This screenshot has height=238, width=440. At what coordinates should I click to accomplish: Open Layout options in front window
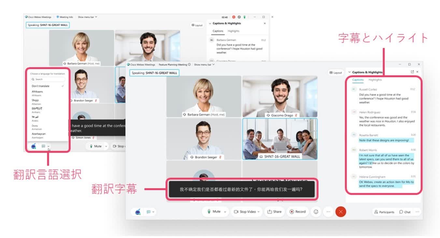tap(335, 73)
